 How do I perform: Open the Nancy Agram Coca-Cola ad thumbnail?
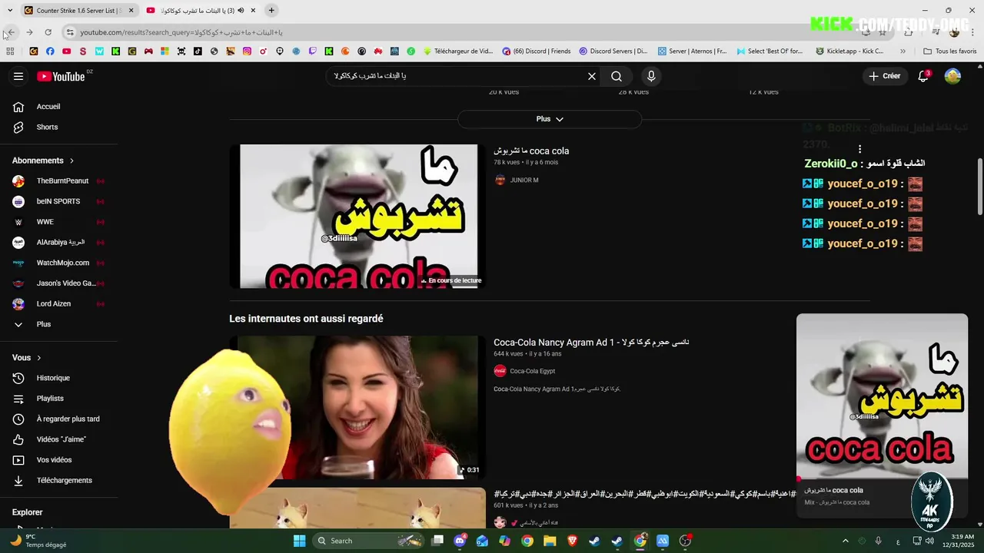coord(357,407)
